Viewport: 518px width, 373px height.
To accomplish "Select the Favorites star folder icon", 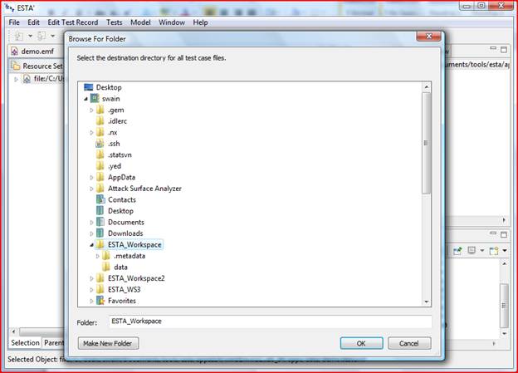I will tap(100, 301).
